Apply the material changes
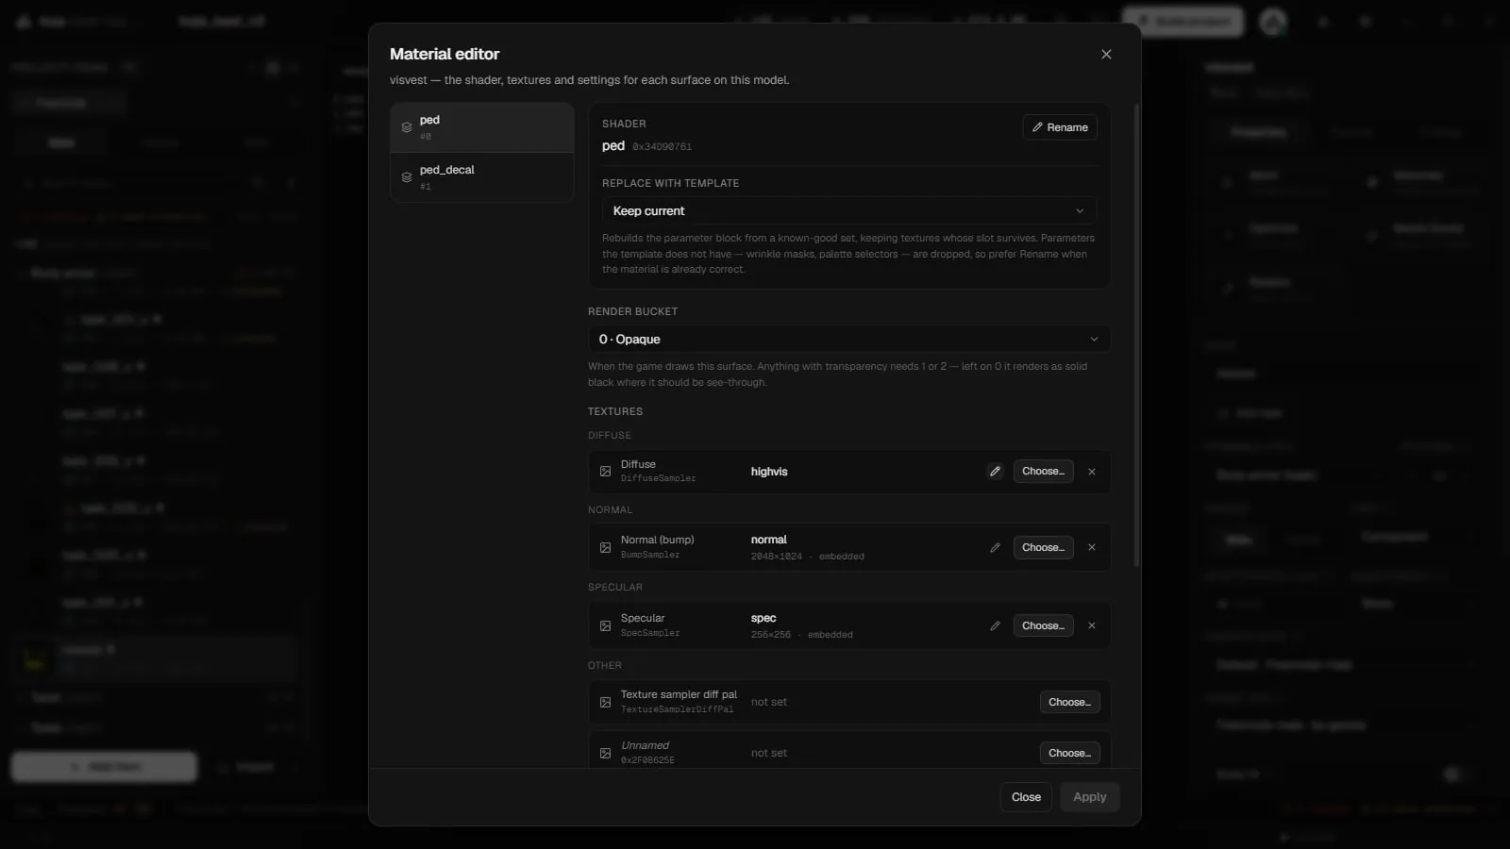Viewport: 1510px width, 849px height. [x=1089, y=797]
